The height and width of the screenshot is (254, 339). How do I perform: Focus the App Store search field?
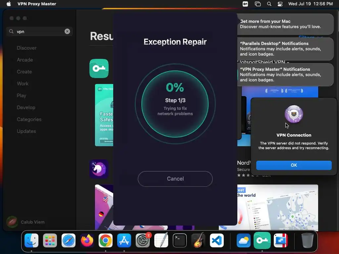(x=39, y=31)
